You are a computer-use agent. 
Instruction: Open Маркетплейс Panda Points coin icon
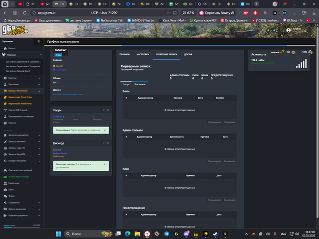(5, 98)
